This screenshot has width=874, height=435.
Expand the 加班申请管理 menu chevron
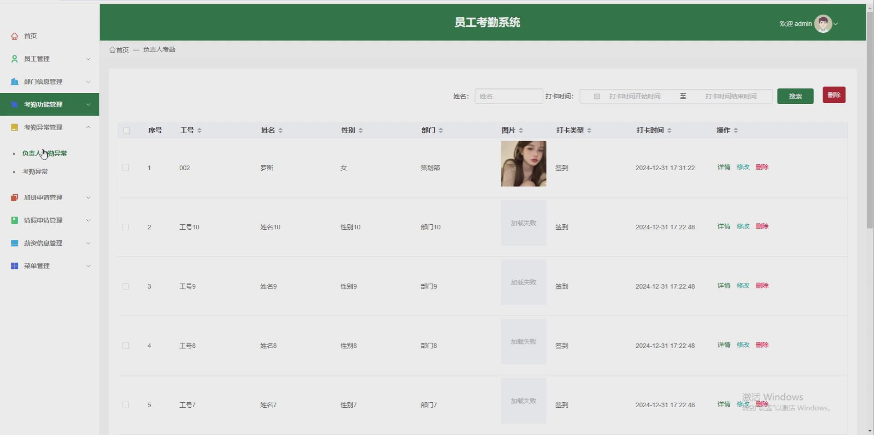tap(88, 197)
